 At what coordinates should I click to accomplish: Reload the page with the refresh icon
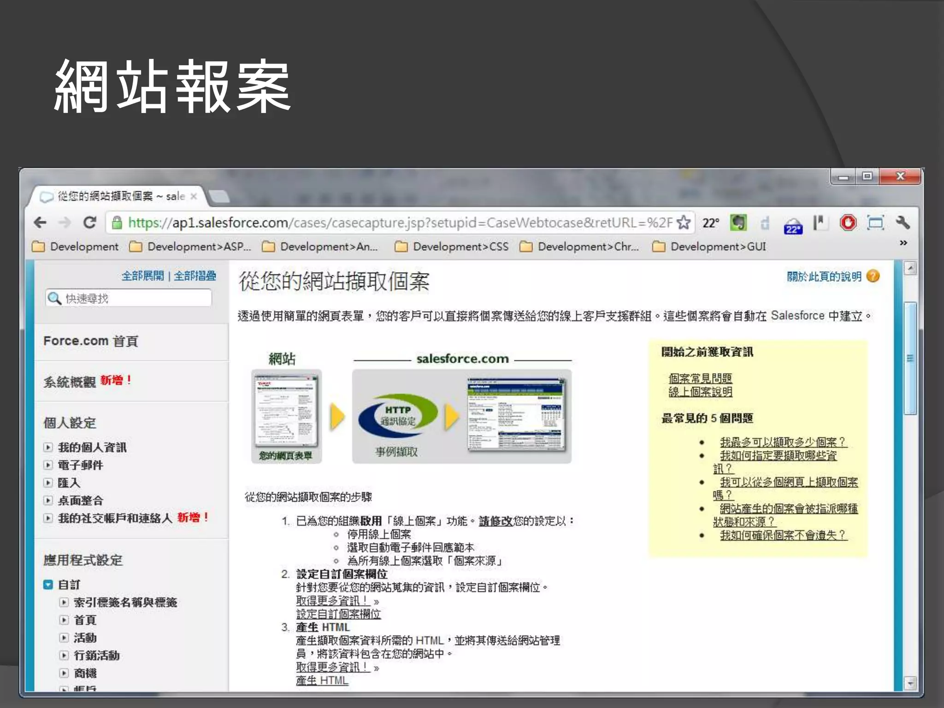pos(89,223)
